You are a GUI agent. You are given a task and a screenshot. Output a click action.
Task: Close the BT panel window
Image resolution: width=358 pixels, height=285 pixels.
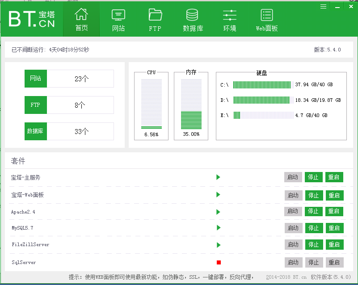(x=351, y=6)
